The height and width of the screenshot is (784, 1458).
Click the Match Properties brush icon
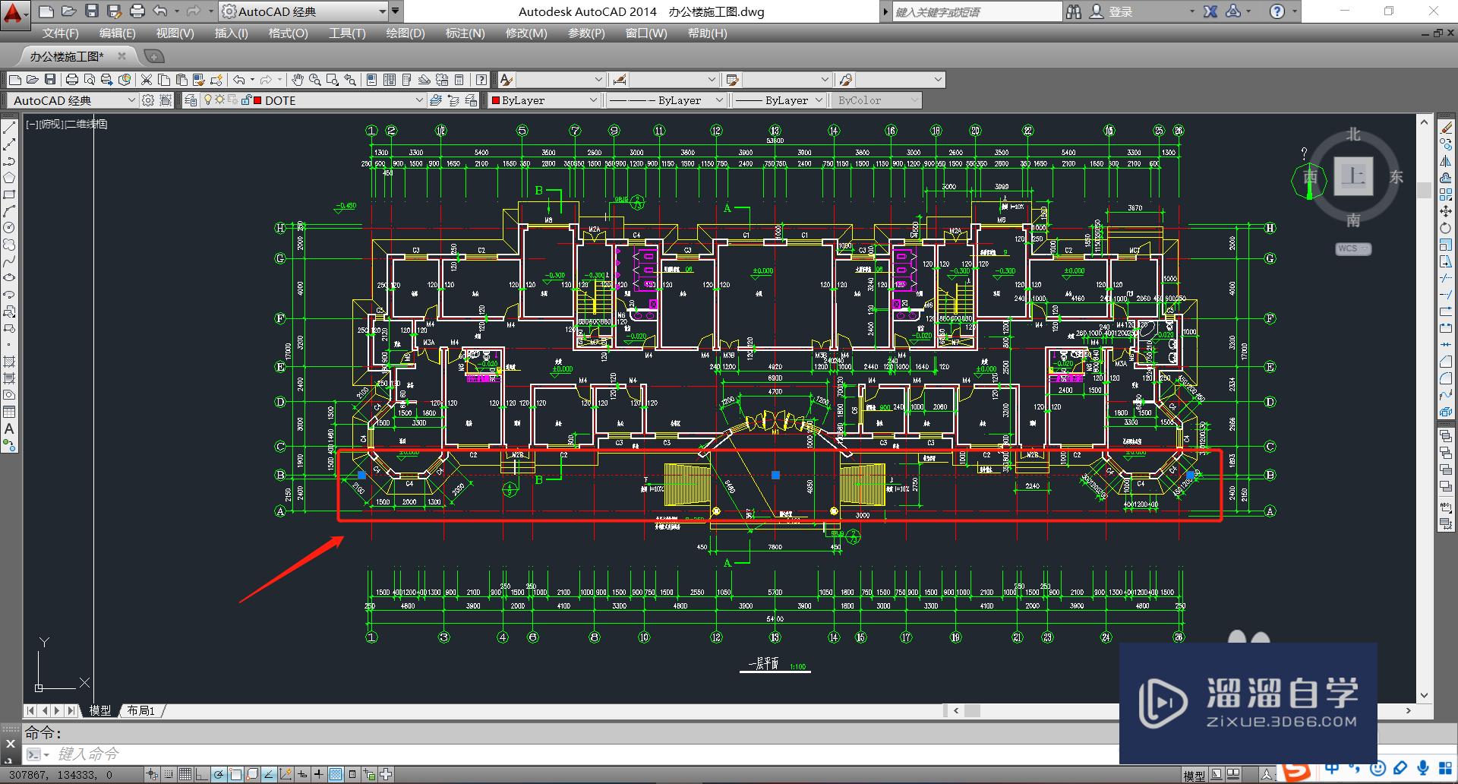[x=199, y=79]
